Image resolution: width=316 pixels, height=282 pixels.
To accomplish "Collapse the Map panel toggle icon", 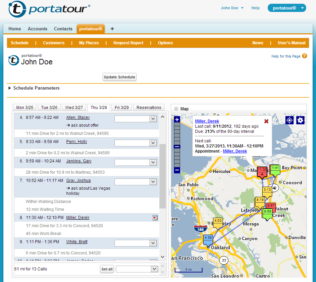I will click(x=176, y=109).
